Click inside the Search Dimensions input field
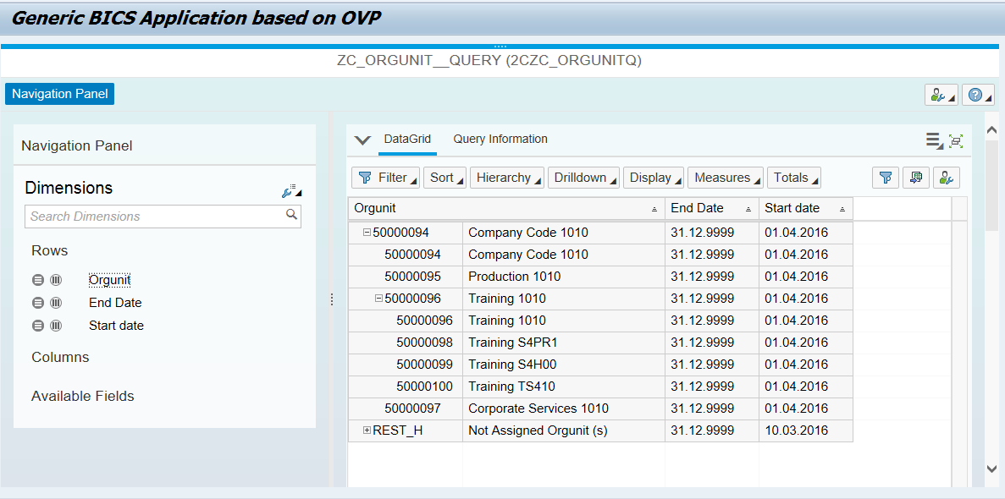The height and width of the screenshot is (499, 1005). (152, 216)
